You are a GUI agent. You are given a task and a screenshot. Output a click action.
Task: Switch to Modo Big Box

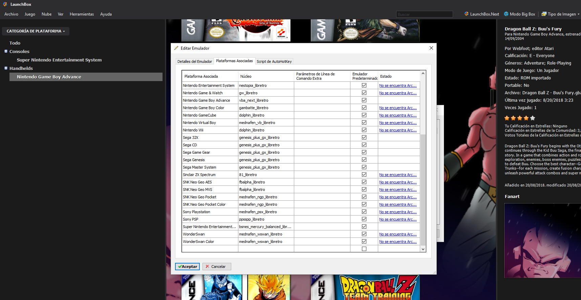520,14
